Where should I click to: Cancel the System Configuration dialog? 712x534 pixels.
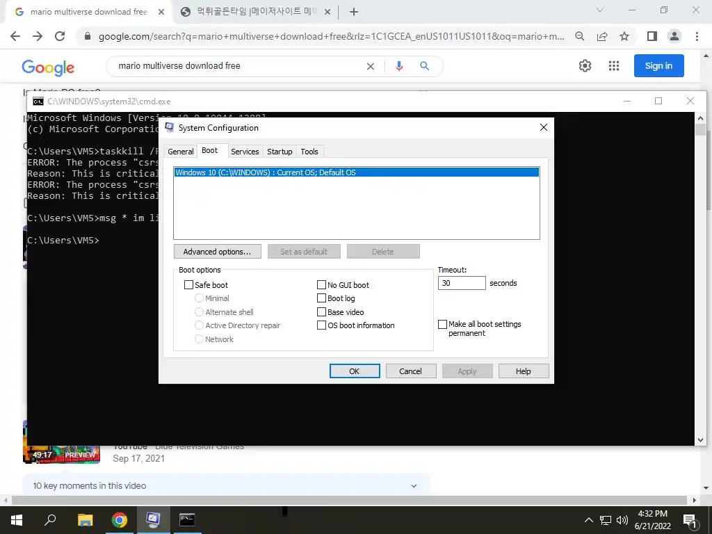(411, 371)
